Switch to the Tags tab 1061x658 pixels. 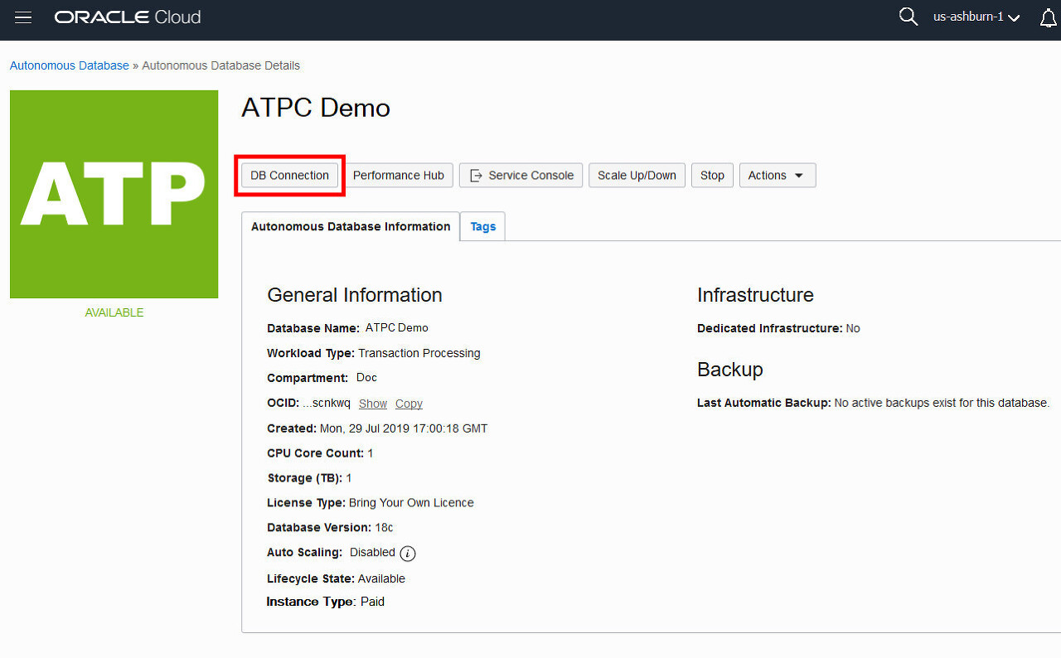(x=482, y=226)
